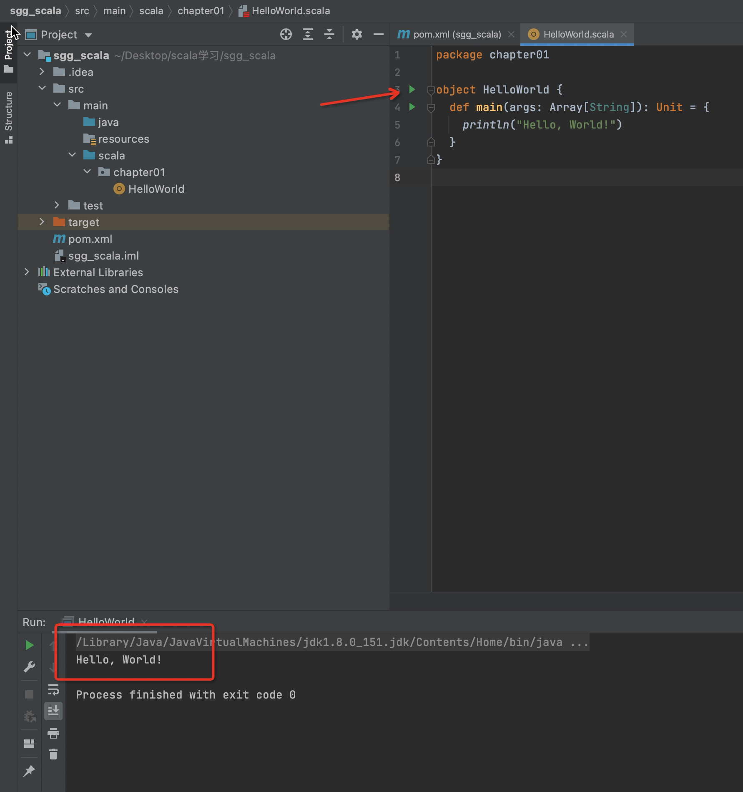Screen dimensions: 743x792
Task: Pin the Run tab with pin icon
Action: coord(29,771)
